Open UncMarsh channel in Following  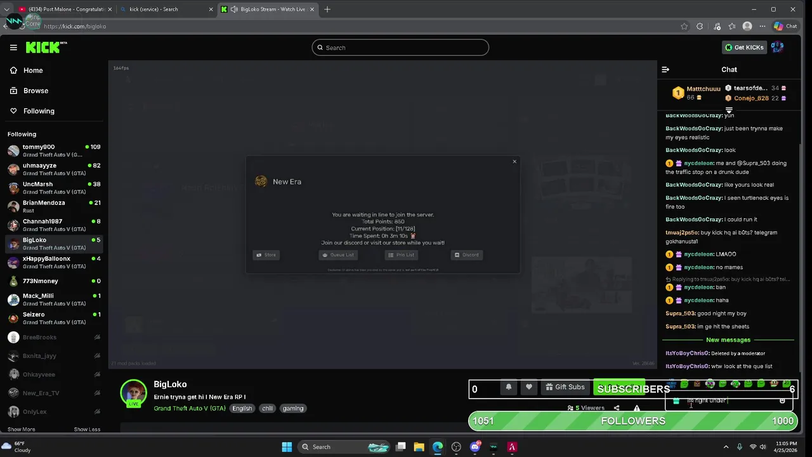[54, 188]
